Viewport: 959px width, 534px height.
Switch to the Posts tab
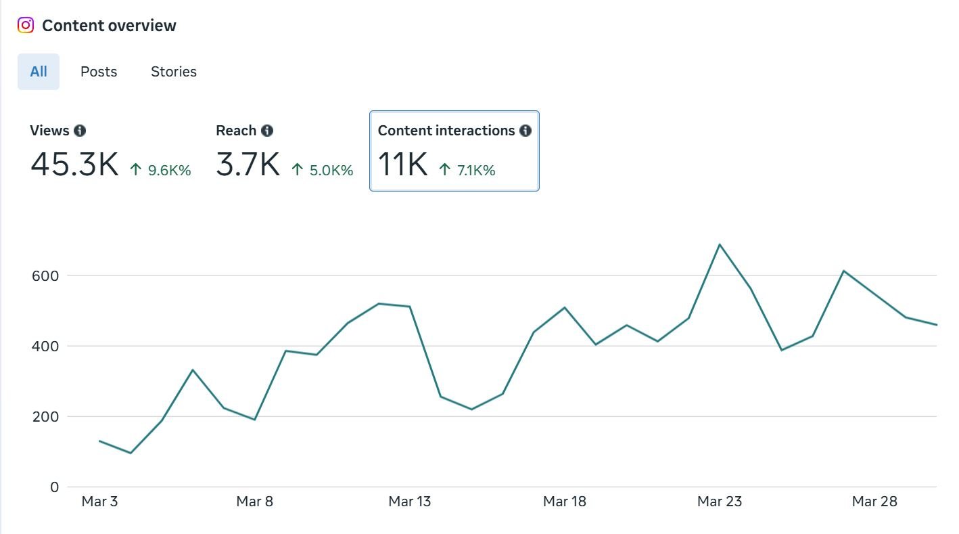tap(98, 71)
